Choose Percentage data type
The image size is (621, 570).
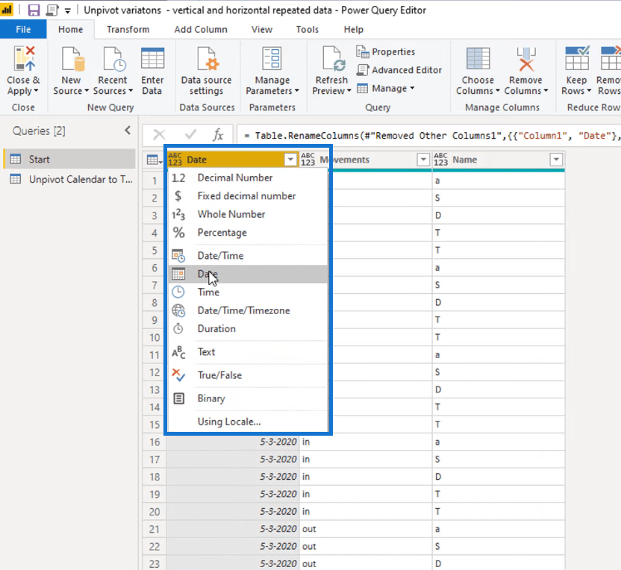(248, 232)
